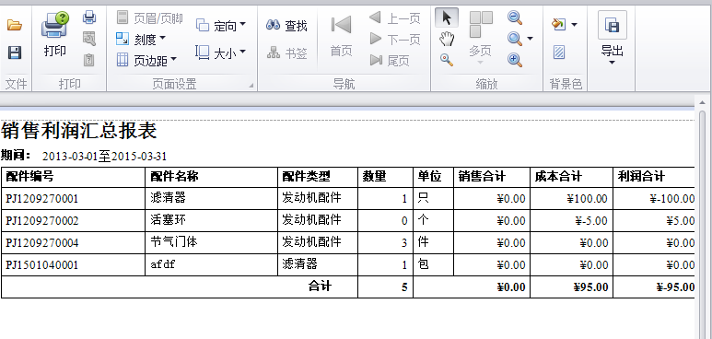The height and width of the screenshot is (339, 712).
Task: Click the open folder icon
Action: tap(15, 26)
